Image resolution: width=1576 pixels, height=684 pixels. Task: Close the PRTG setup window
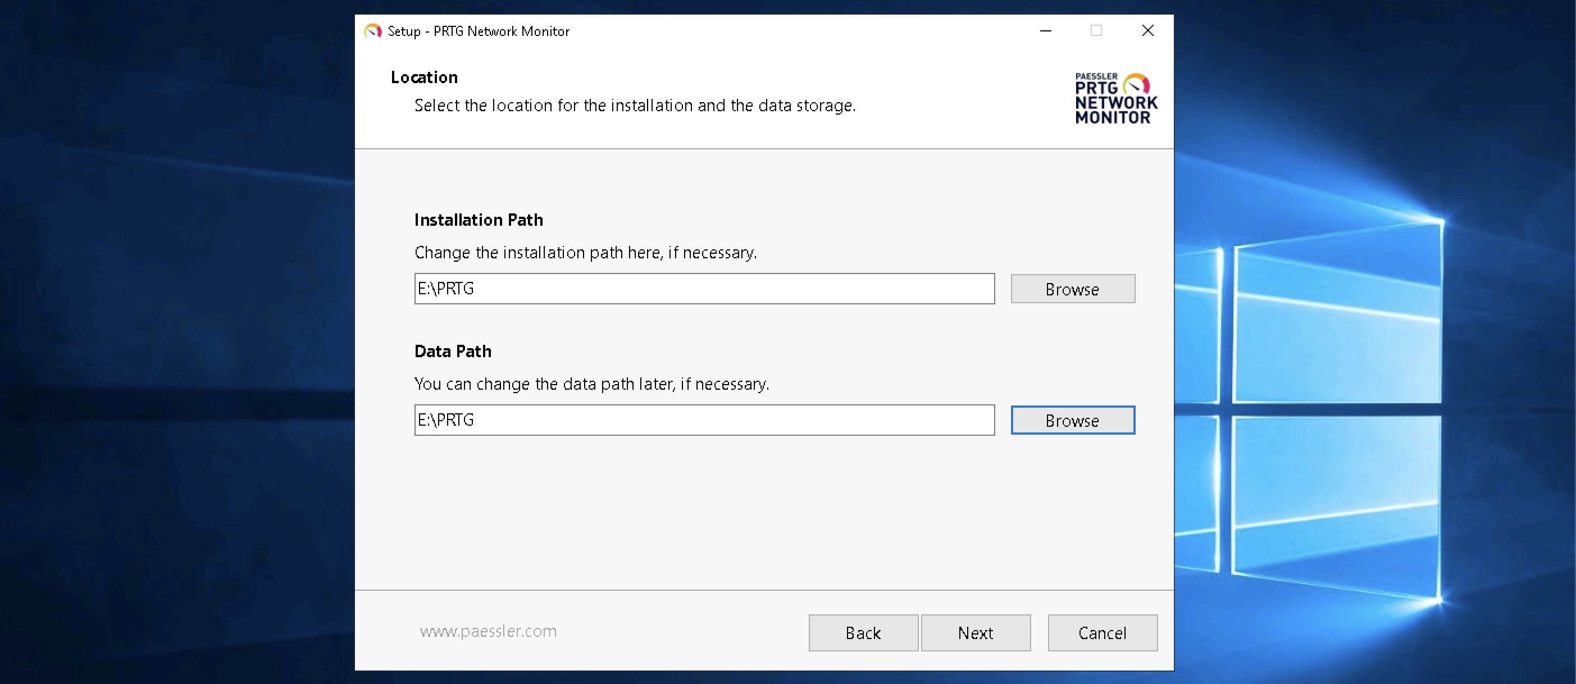pyautogui.click(x=1147, y=30)
